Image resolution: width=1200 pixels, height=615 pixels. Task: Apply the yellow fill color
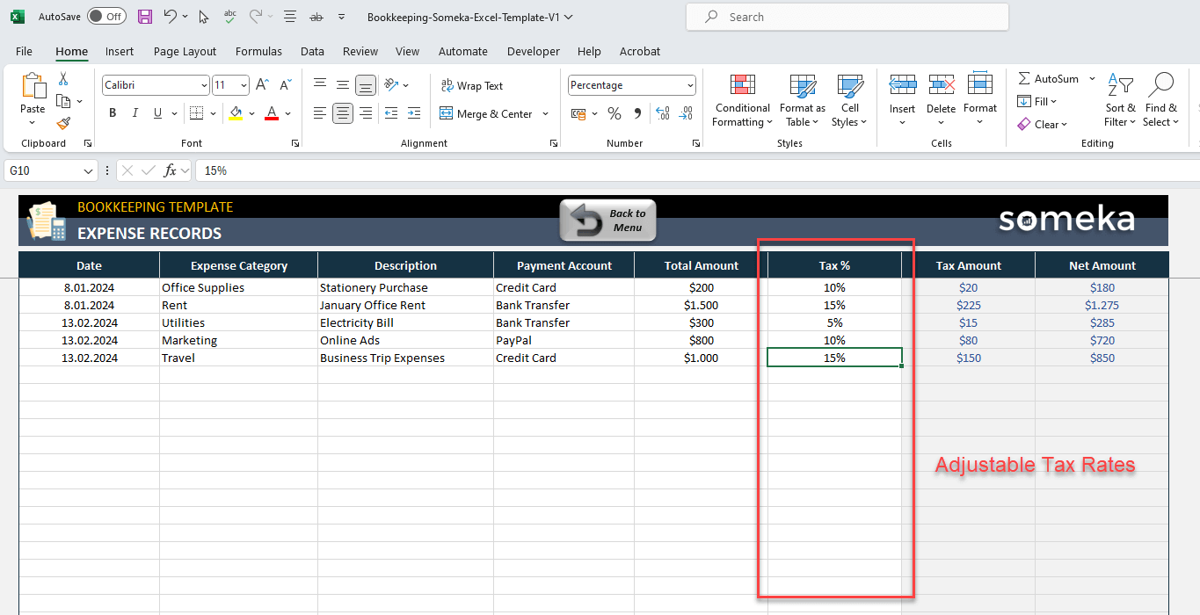(236, 113)
